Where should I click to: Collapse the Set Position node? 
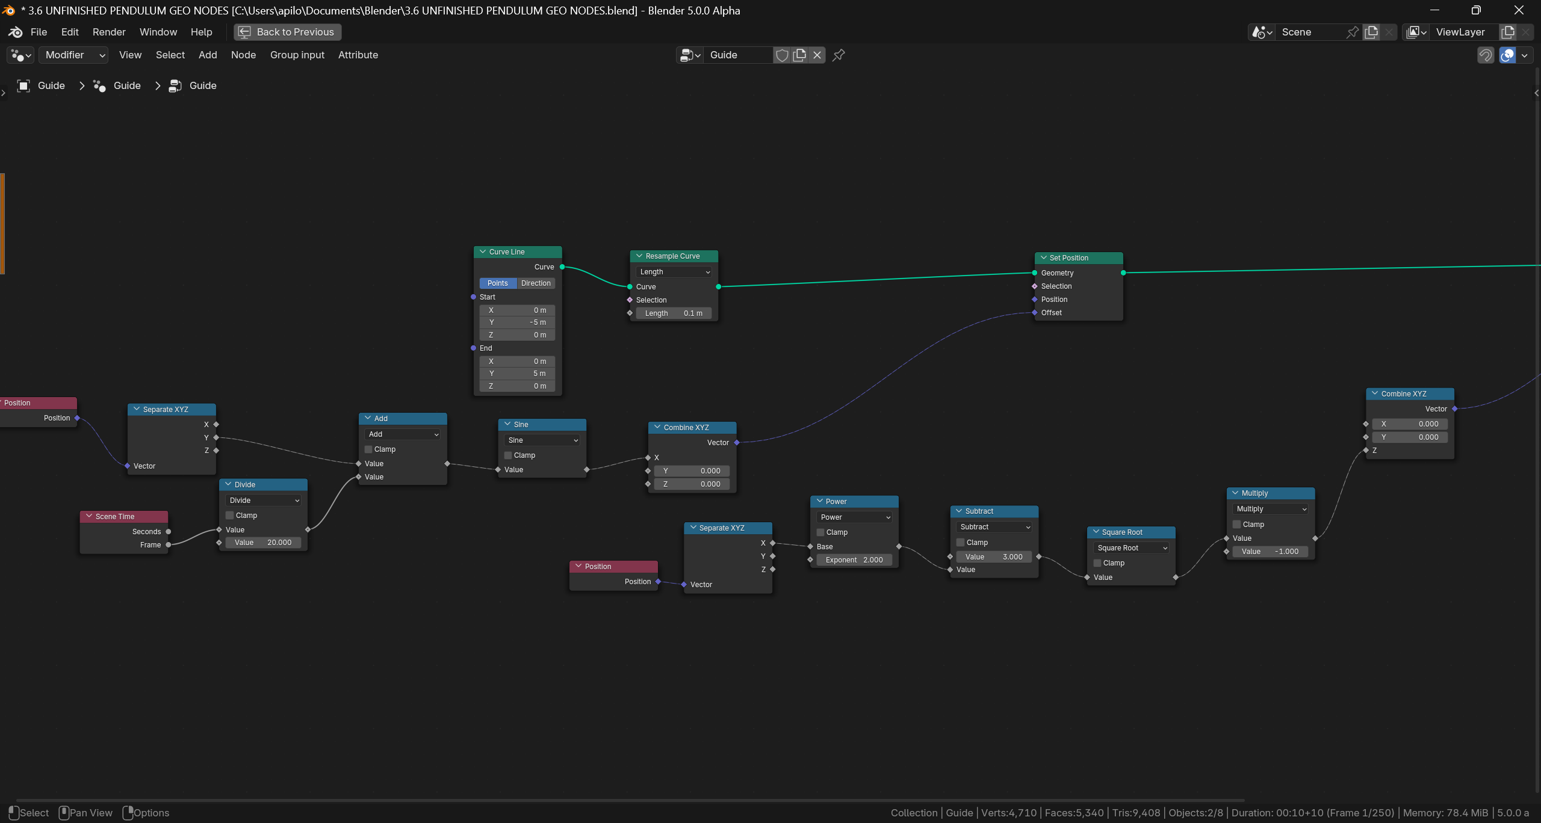click(x=1044, y=258)
